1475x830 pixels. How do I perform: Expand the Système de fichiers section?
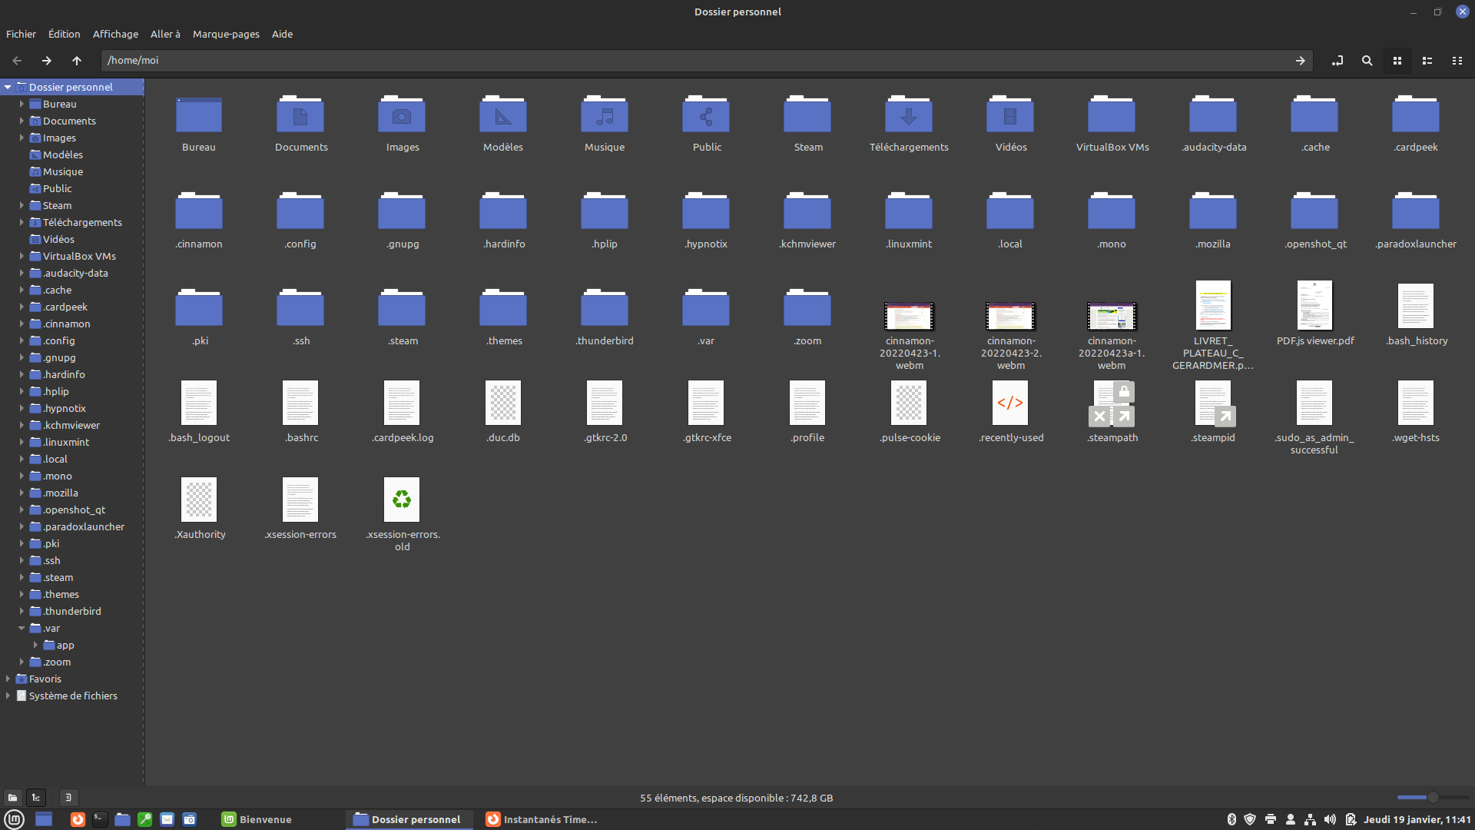(x=7, y=696)
